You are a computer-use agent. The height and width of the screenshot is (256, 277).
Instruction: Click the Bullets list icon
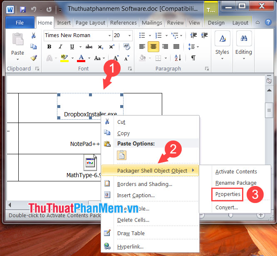pyautogui.click(x=142, y=35)
